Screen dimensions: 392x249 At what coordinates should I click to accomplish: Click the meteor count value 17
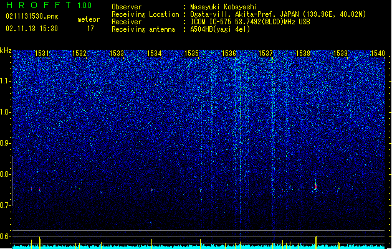[x=90, y=29]
